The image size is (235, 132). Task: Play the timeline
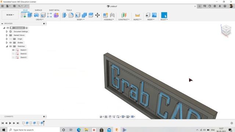tap(10, 123)
